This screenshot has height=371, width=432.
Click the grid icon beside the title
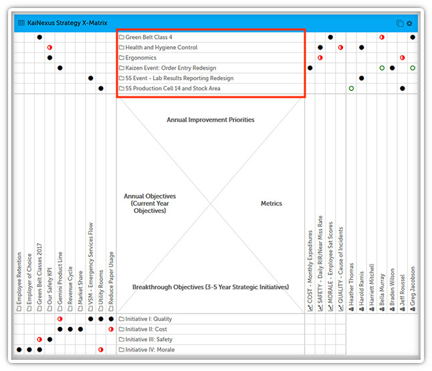point(21,23)
